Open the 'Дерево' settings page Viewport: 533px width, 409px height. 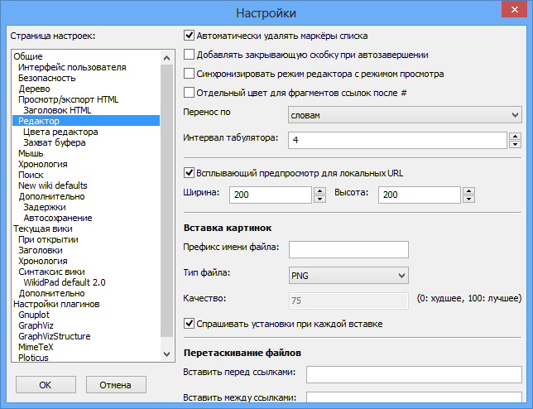click(34, 89)
